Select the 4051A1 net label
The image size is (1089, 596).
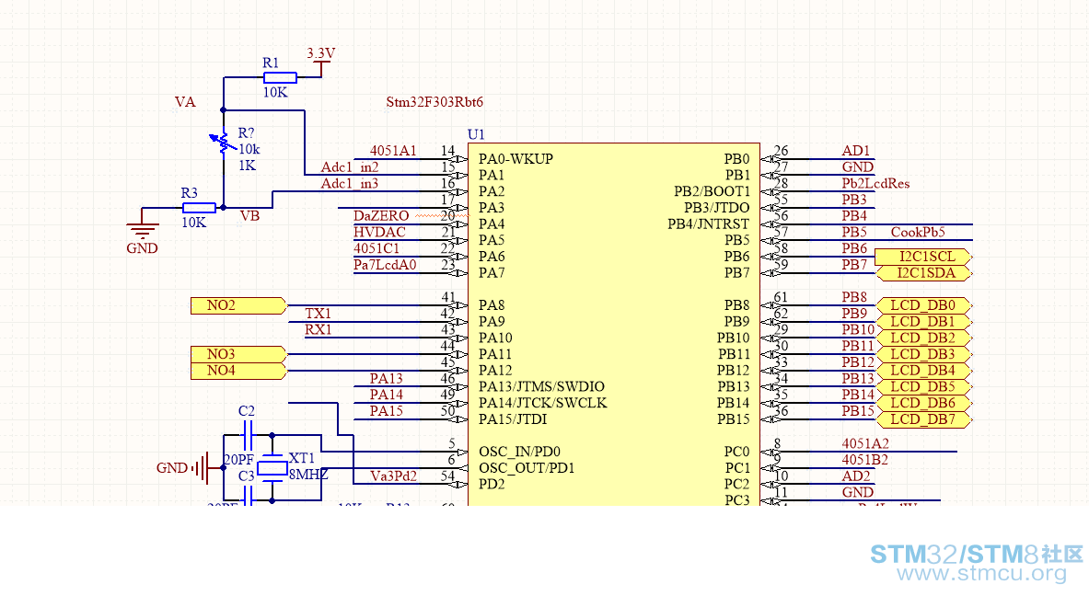(393, 151)
